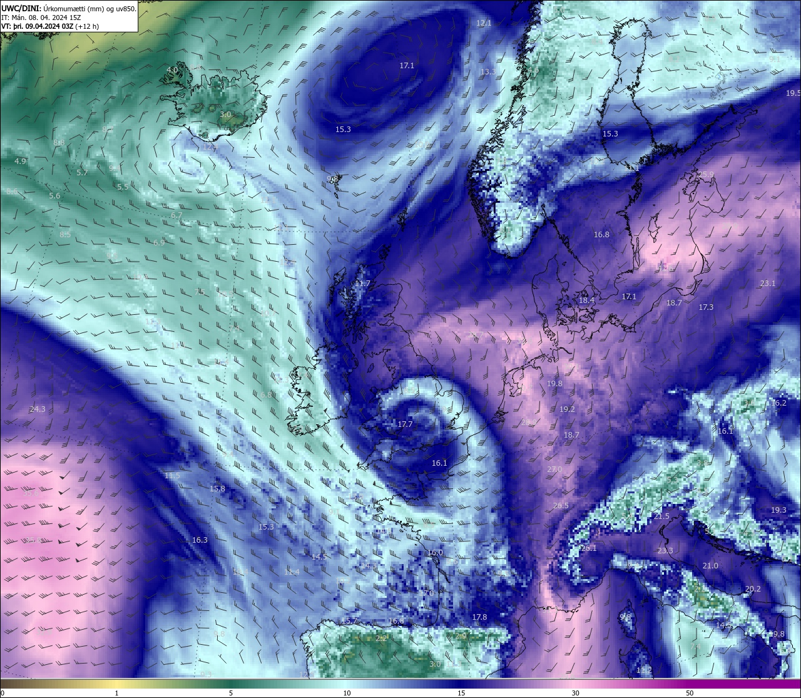Click the 13.3 value label
This screenshot has height=698, width=801.
pos(487,72)
